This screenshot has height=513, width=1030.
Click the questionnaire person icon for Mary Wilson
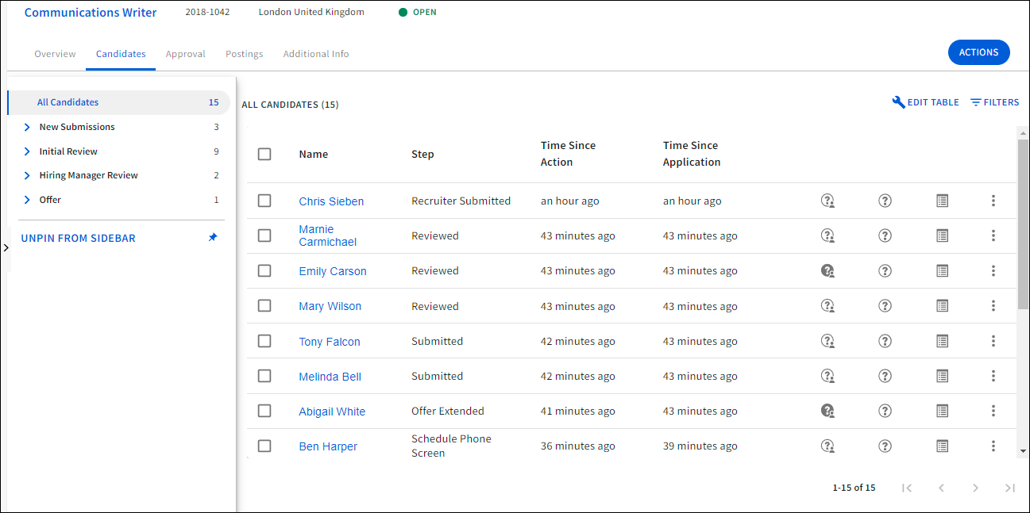[x=827, y=305]
